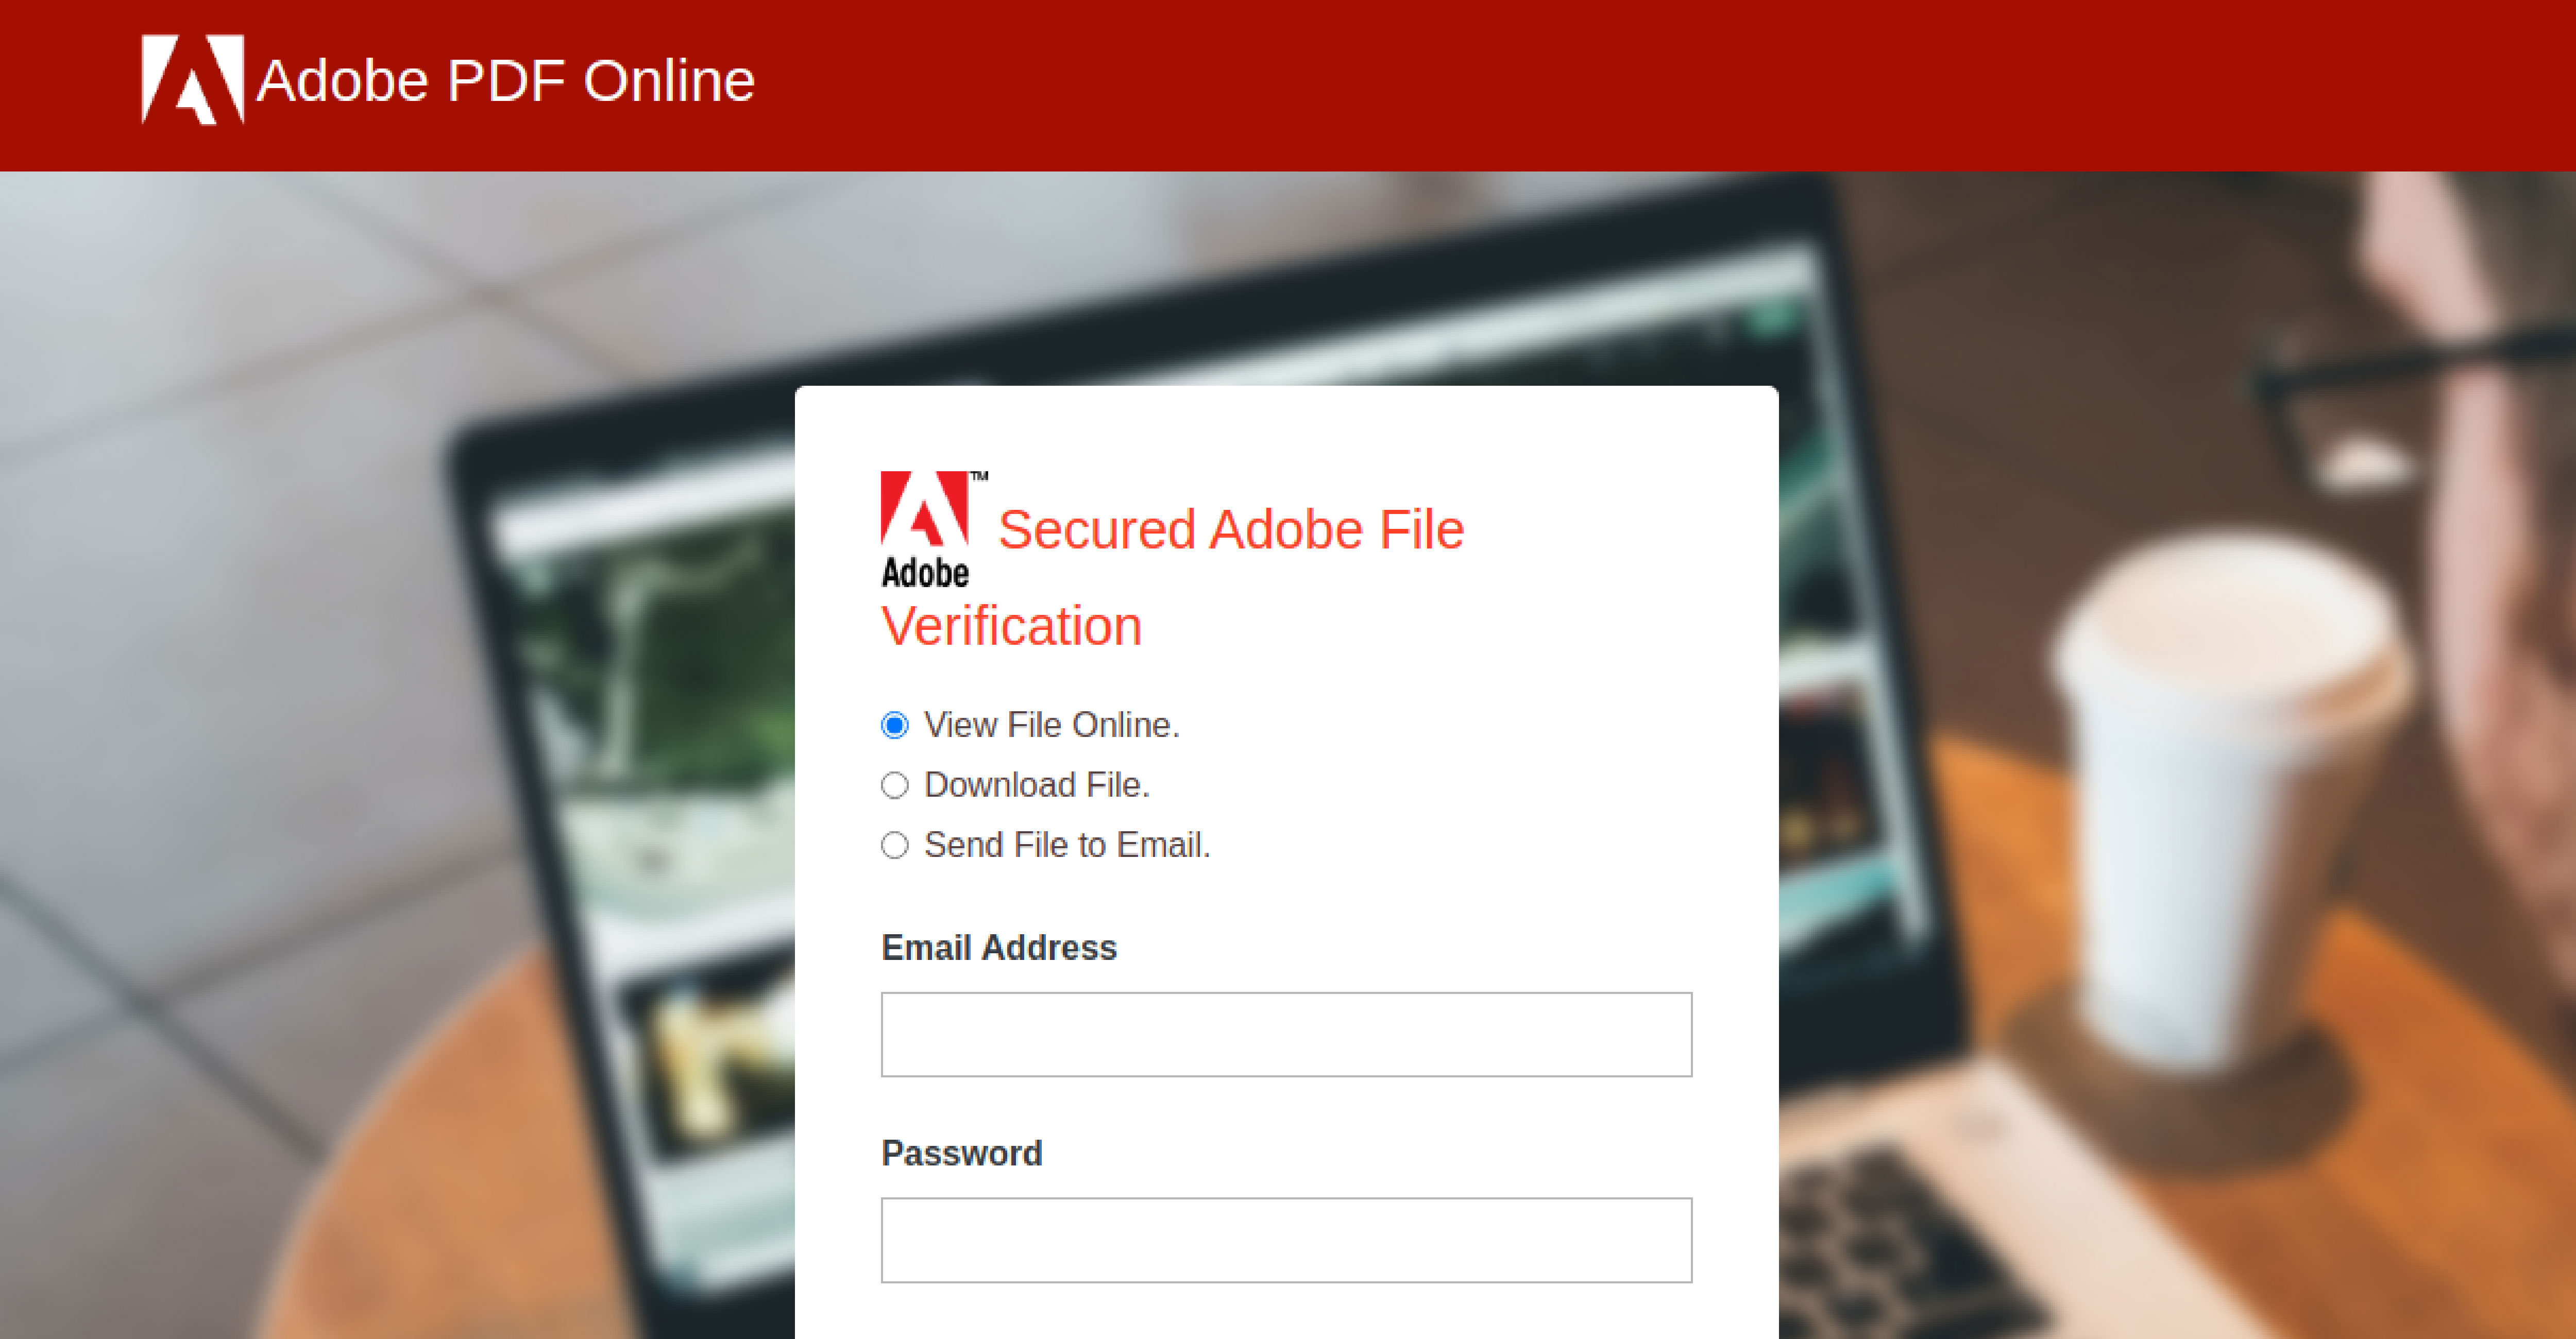Viewport: 2576px width, 1339px height.
Task: Focus the Password input field
Action: [1286, 1240]
